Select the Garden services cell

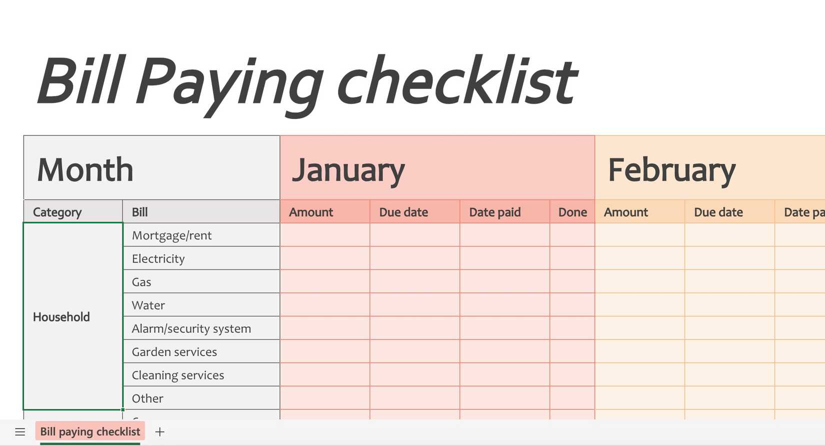(x=174, y=351)
